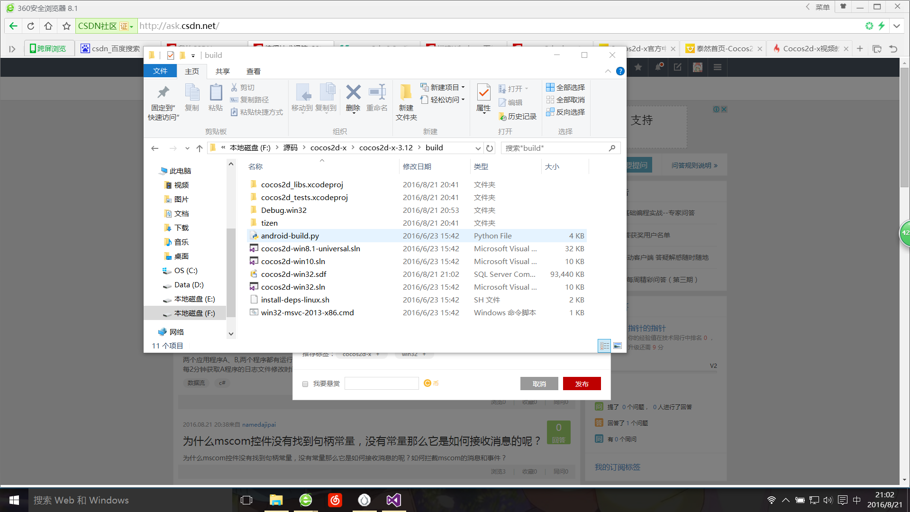This screenshot has width=910, height=512.
Task: Click the Rename (重命名) icon
Action: coord(377,92)
